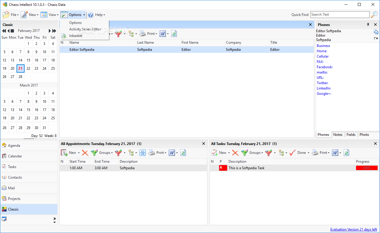
Task: Open the Projects view in sidebar
Action: coord(29,199)
